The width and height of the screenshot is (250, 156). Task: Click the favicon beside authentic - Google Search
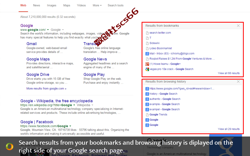pos(147,99)
